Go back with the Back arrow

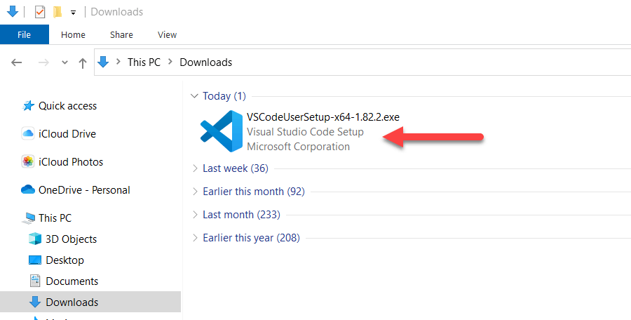pyautogui.click(x=17, y=62)
